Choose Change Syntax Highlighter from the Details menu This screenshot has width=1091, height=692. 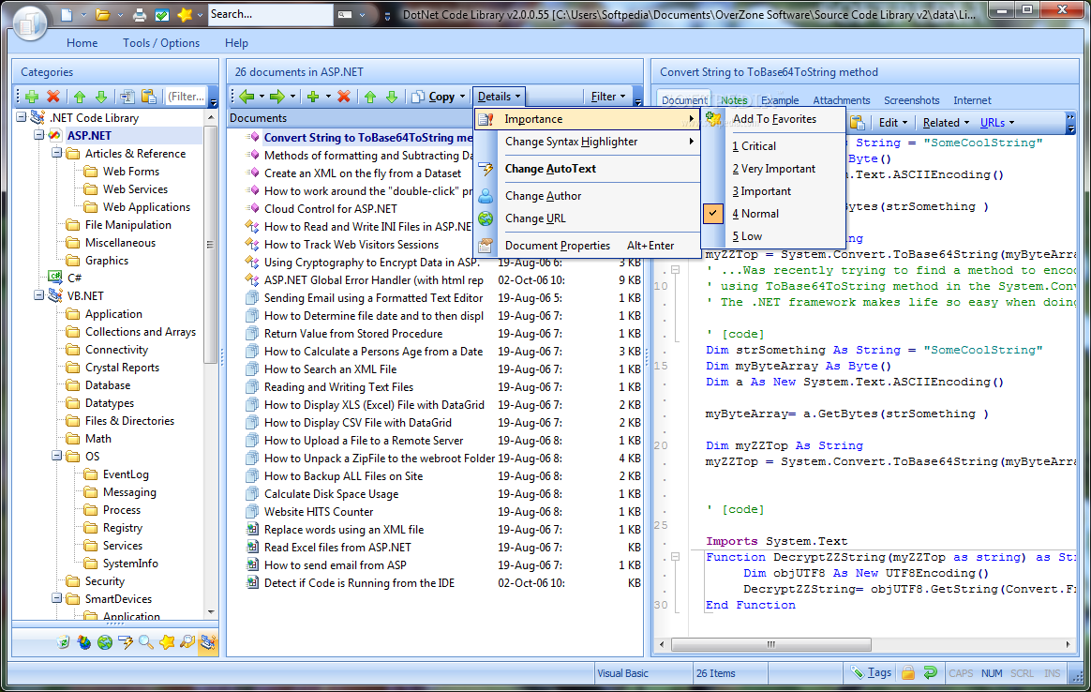(x=588, y=142)
